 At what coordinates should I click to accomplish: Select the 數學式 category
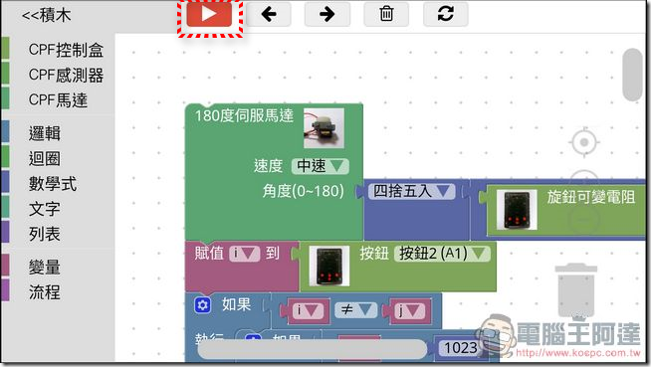pos(53,184)
